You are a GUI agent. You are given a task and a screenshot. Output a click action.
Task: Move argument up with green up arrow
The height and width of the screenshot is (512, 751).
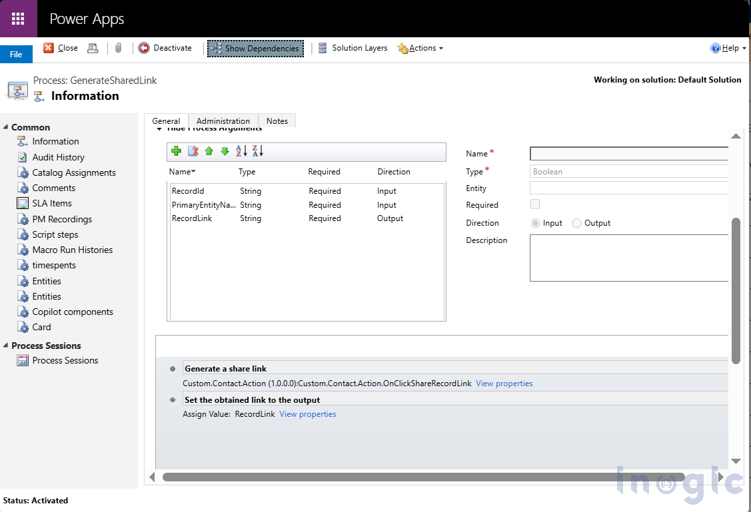click(x=209, y=151)
